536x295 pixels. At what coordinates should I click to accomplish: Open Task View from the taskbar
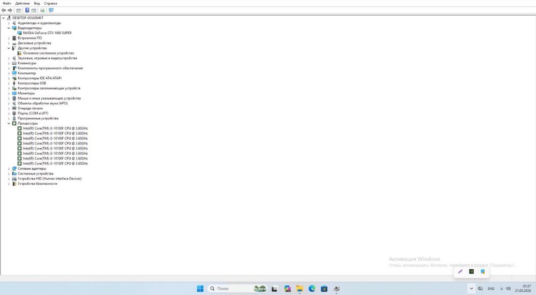274,289
